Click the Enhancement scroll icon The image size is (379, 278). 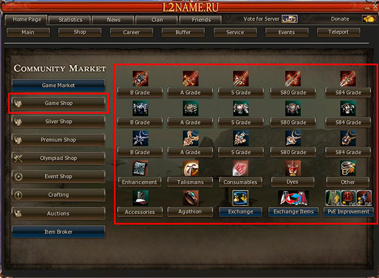[x=140, y=168]
